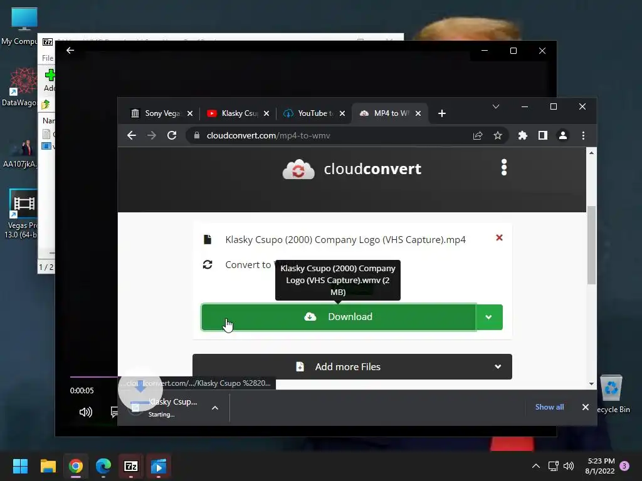This screenshot has height=481, width=642.
Task: Reload the cloudconvert page
Action: [172, 135]
